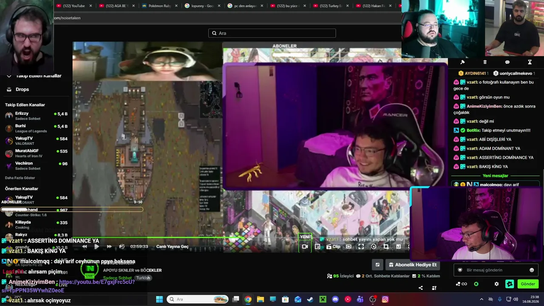Click the green-framed icon beside Gönder
This screenshot has width=544, height=306.
[510, 284]
